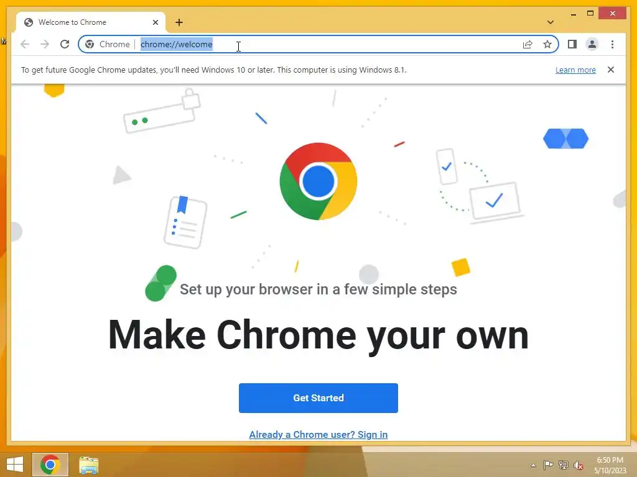637x477 pixels.
Task: Click 'Set up your browser in a few simple steps'
Action: [318, 289]
